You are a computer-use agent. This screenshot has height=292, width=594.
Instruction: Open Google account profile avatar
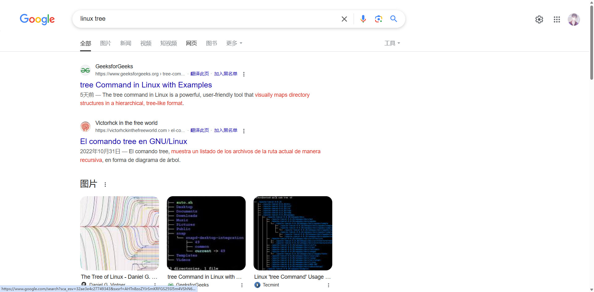[x=574, y=19]
